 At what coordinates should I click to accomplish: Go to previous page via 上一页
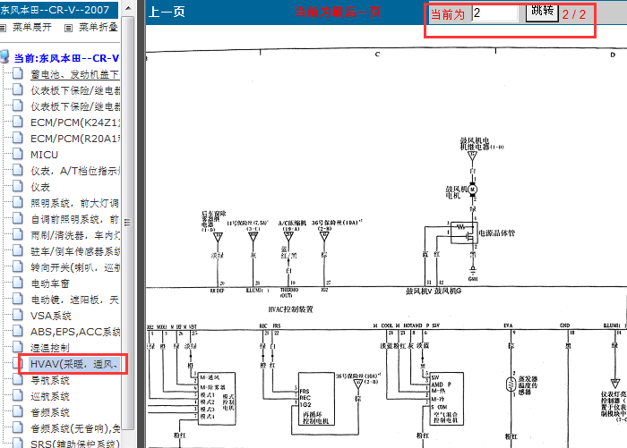167,12
